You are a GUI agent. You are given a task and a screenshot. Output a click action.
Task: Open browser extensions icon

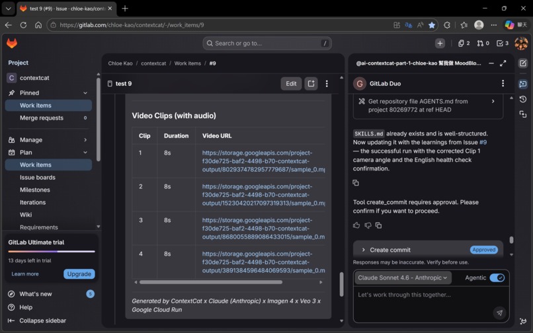(447, 25)
